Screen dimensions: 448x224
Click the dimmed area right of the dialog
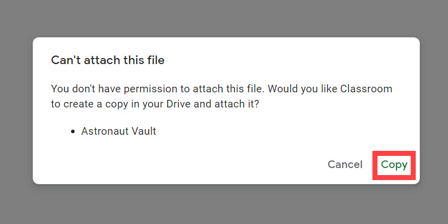[x=433, y=111]
